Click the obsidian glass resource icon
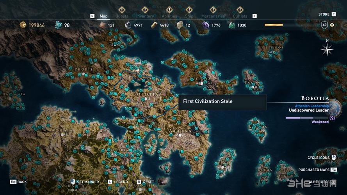 click(206, 25)
